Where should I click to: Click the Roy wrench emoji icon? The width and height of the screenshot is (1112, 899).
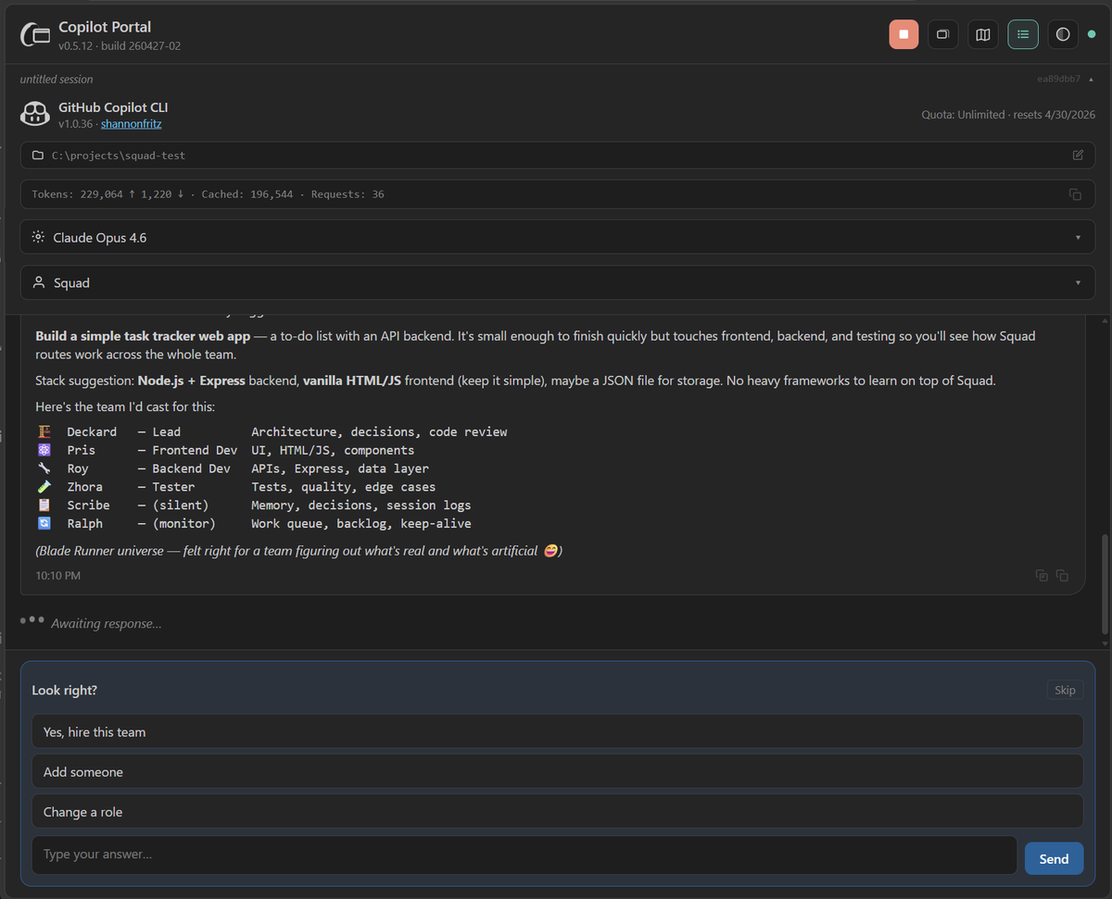click(x=44, y=468)
